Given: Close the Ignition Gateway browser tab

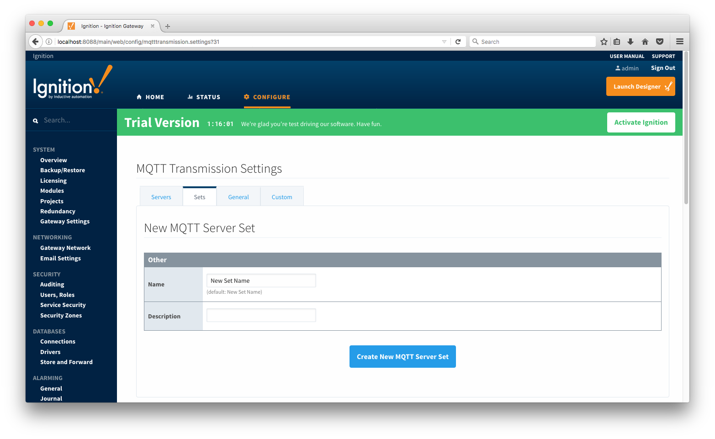Looking at the screenshot, I should (153, 26).
